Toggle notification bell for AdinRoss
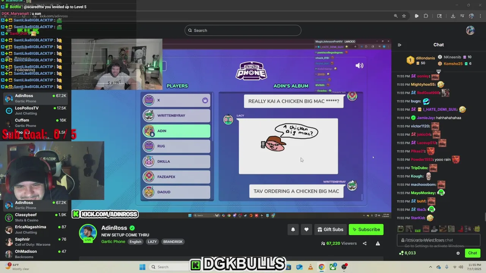The width and height of the screenshot is (486, 273). point(293,229)
